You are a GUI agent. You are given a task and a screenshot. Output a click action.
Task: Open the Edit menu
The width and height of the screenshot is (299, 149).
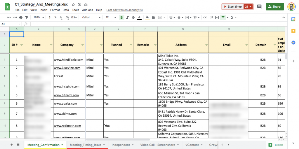25,10
